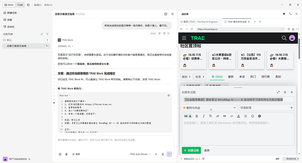Screen dimensions: 302x163
Task: Select the 最新 forum tab
Action: point(231,77)
